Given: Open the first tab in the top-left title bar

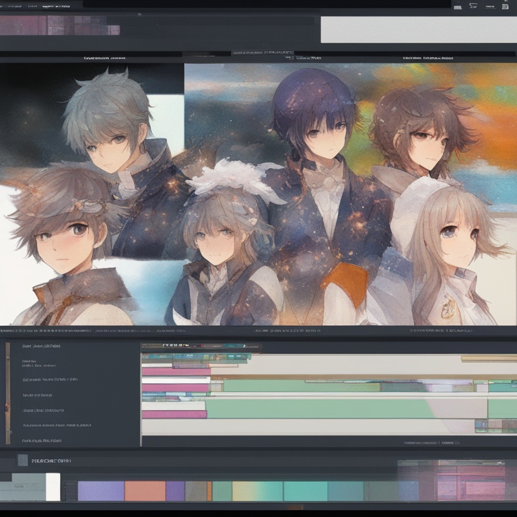Looking at the screenshot, I should (x=13, y=5).
